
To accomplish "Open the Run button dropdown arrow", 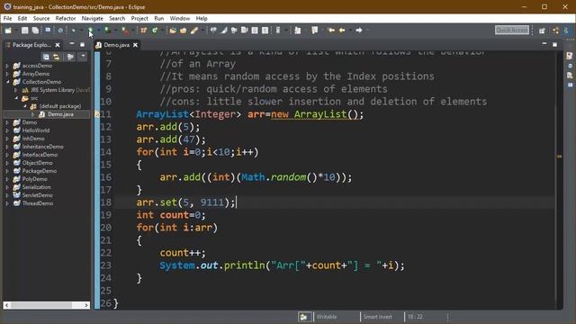I will [x=98, y=31].
